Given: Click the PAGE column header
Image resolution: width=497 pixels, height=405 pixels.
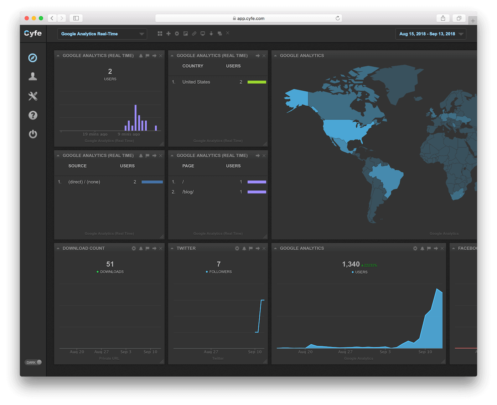Looking at the screenshot, I should pyautogui.click(x=188, y=166).
